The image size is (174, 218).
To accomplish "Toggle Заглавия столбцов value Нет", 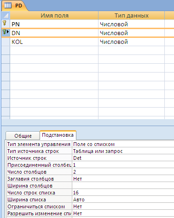I will coord(123,179).
